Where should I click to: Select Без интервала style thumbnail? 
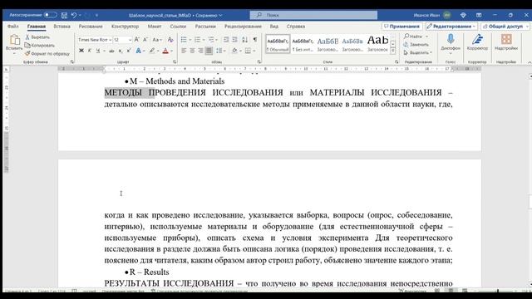(x=303, y=44)
